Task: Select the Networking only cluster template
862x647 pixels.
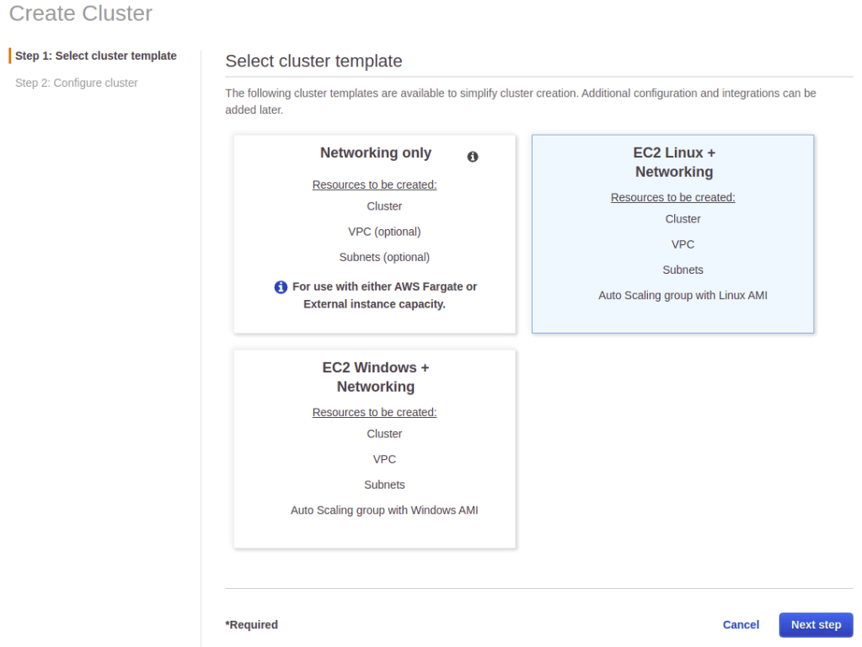Action: point(375,153)
